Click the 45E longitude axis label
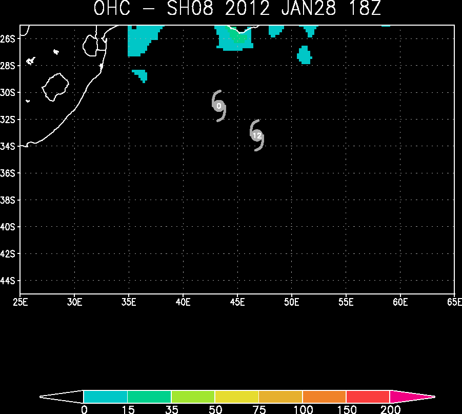Image resolution: width=462 pixels, height=414 pixels. (237, 302)
